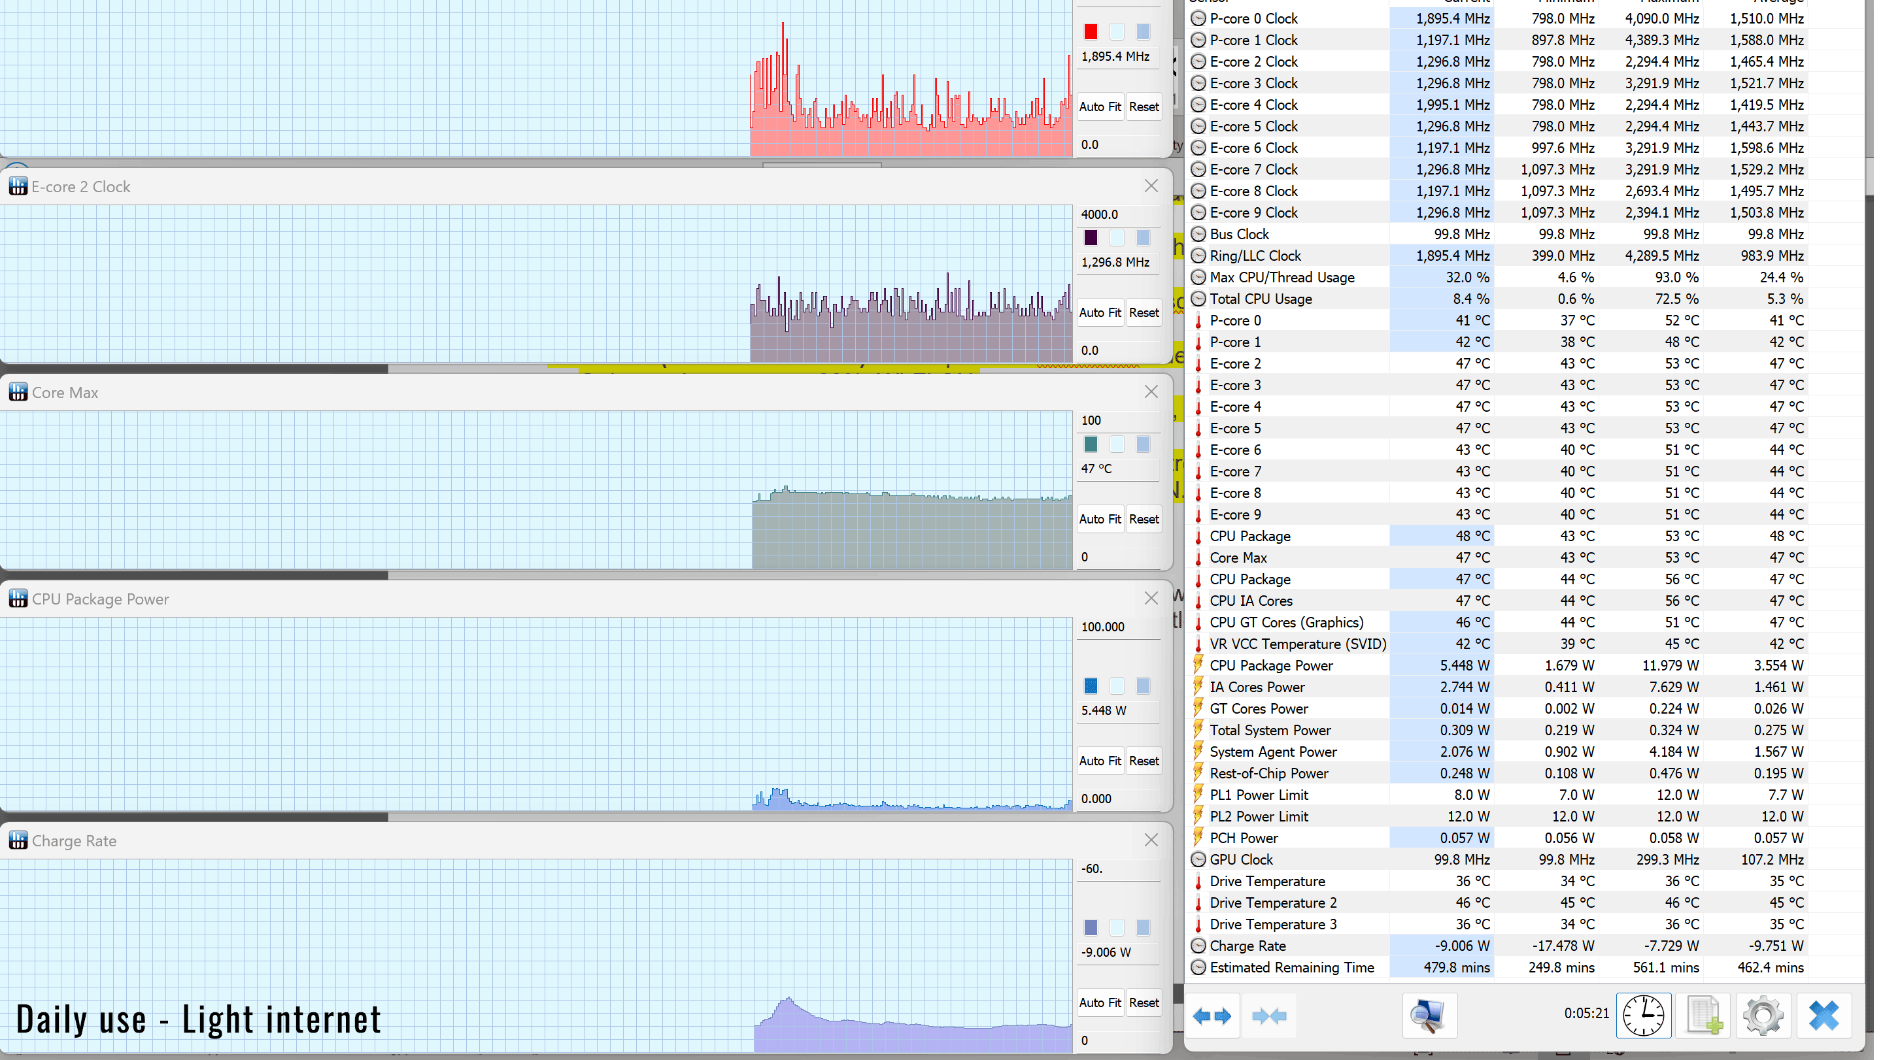This screenshot has width=1883, height=1060.
Task: Close the Core Max graph window
Action: pyautogui.click(x=1151, y=391)
